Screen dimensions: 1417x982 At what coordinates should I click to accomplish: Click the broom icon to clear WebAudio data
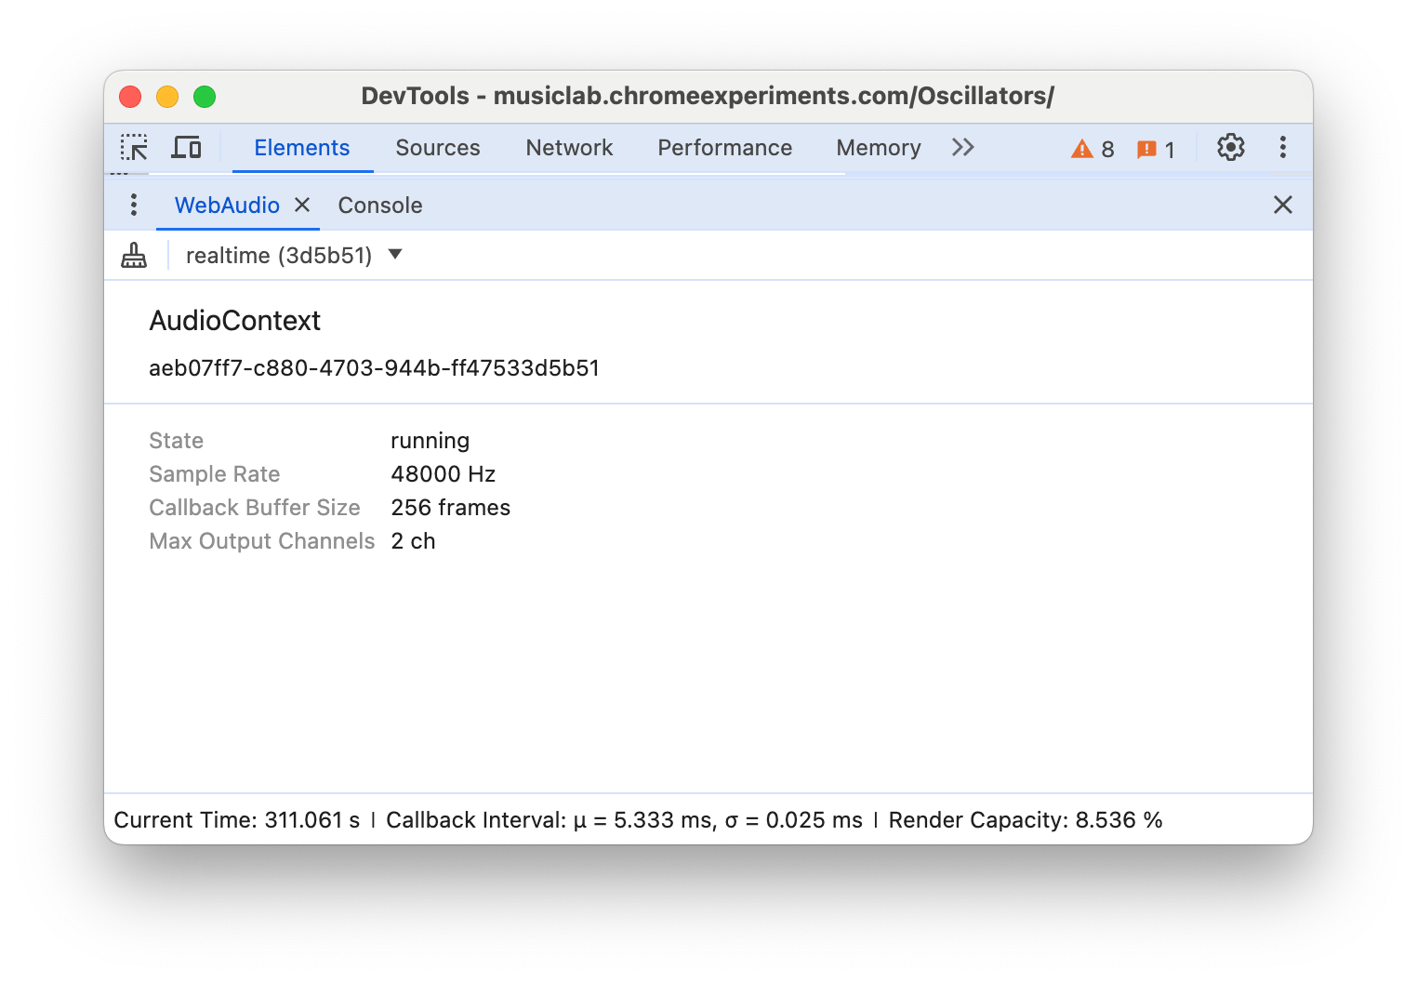click(134, 255)
